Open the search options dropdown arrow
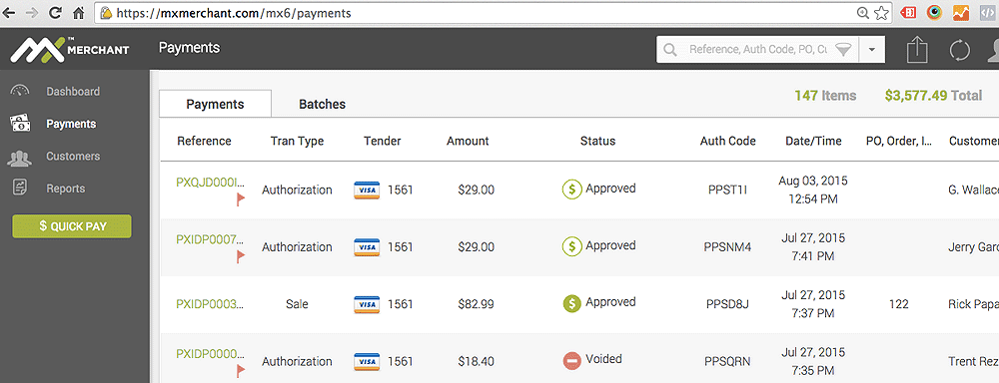The width and height of the screenshot is (999, 383). (872, 50)
